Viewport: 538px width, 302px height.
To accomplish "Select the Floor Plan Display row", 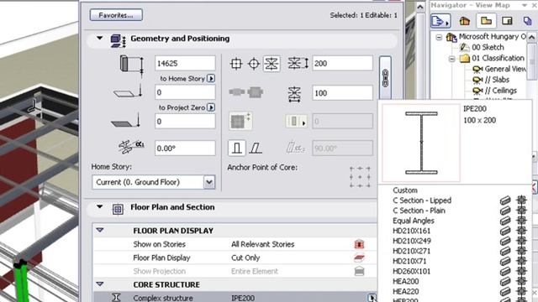I will click(x=235, y=258).
